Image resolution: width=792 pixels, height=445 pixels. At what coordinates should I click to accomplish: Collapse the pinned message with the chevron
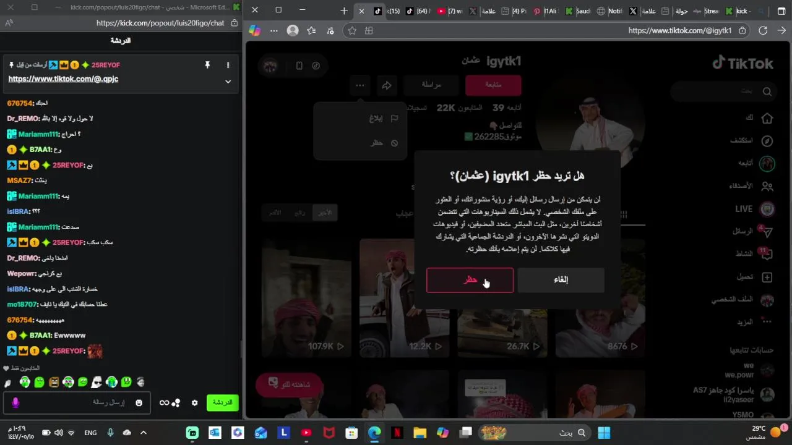228,82
